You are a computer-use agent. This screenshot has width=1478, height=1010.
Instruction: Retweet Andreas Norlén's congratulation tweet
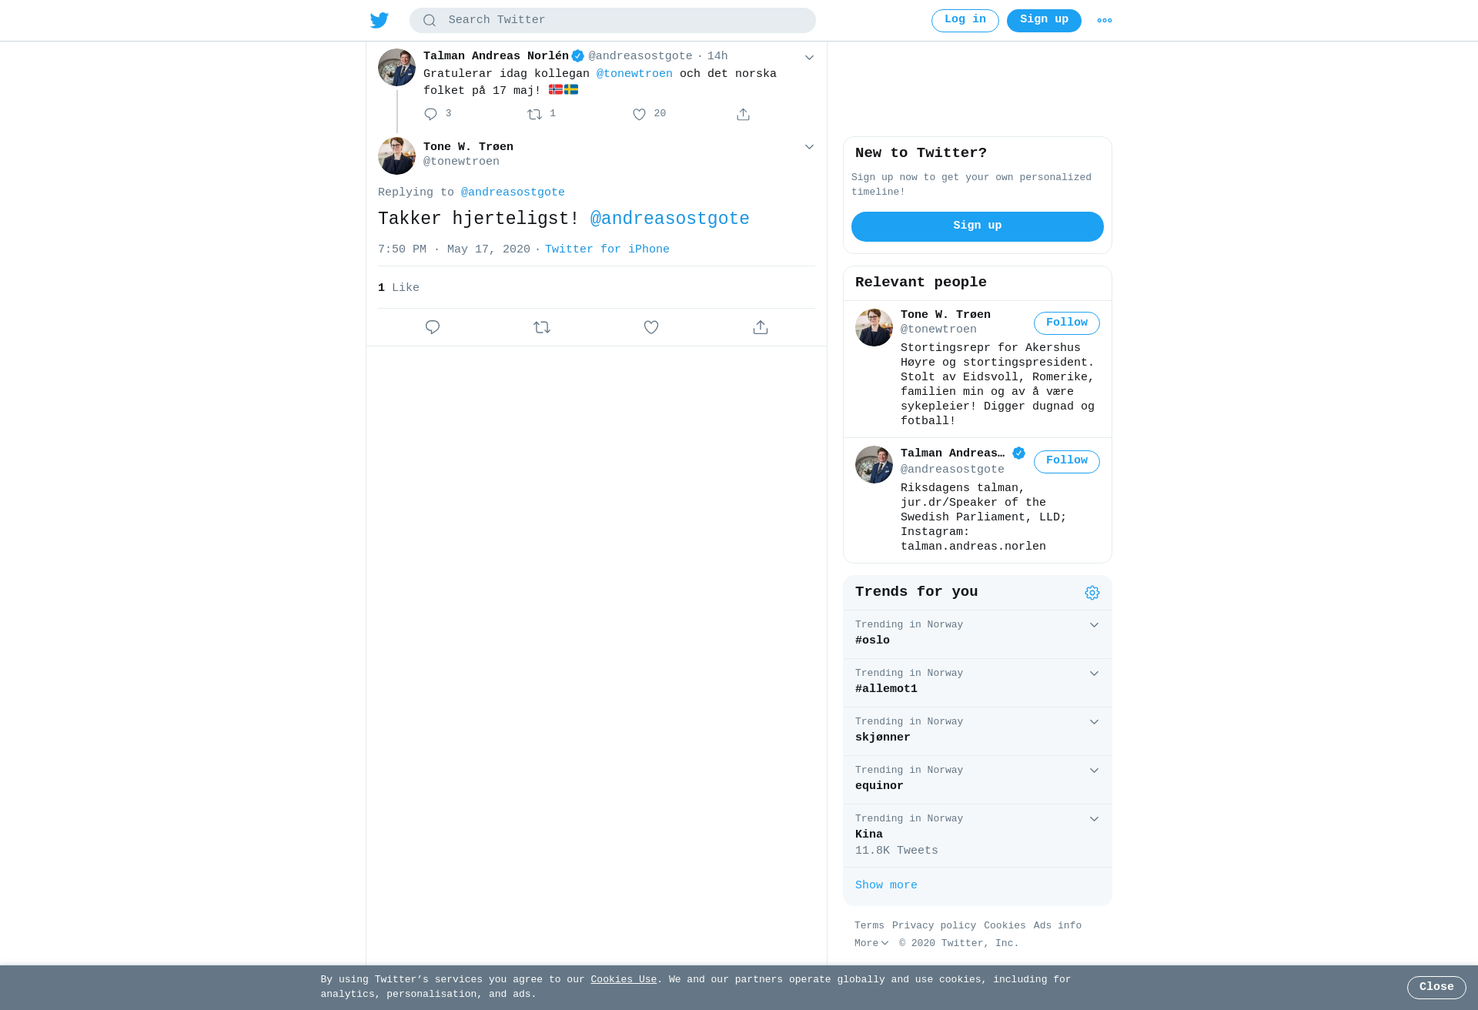tap(535, 114)
